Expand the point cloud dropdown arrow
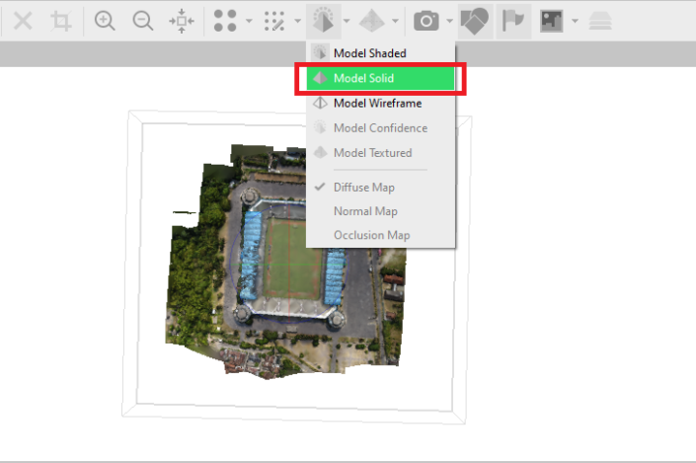Viewport: 696px width, 463px height. pyautogui.click(x=248, y=21)
